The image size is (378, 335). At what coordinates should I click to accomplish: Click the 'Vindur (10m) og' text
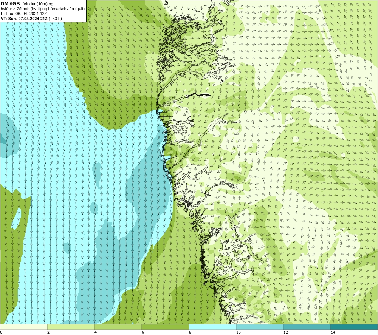click(x=38, y=4)
